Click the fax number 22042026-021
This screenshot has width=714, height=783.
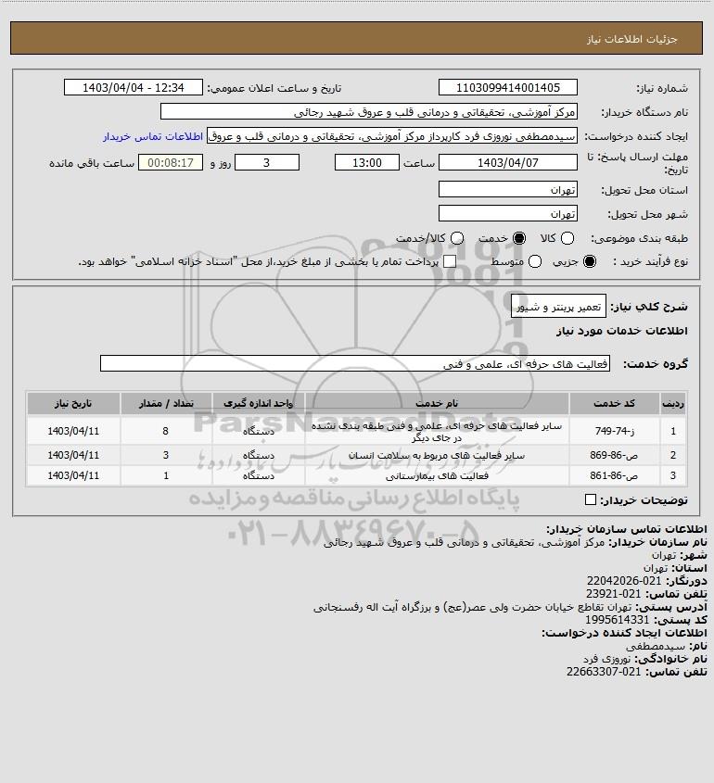pyautogui.click(x=623, y=581)
